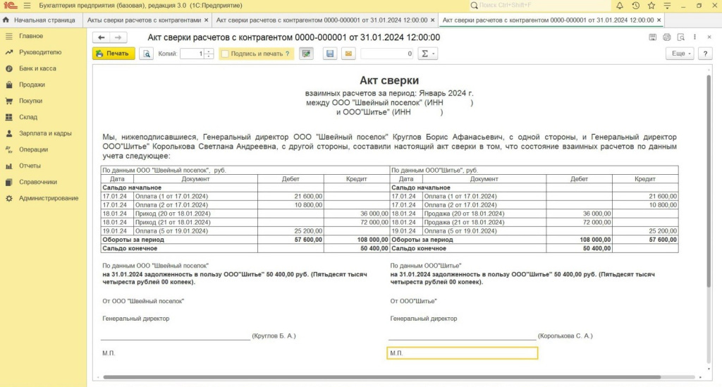Click the Печать (Print) button
The height and width of the screenshot is (387, 722).
tap(114, 54)
